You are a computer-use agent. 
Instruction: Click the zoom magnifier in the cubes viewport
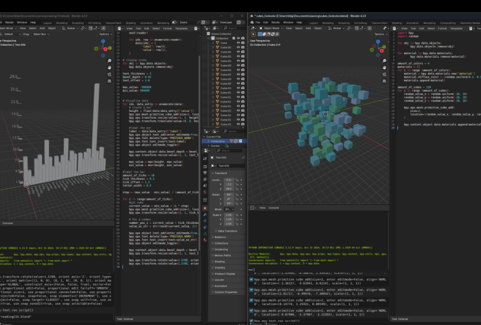coord(384,61)
